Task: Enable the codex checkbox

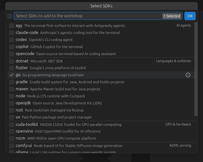Action: (x=12, y=40)
